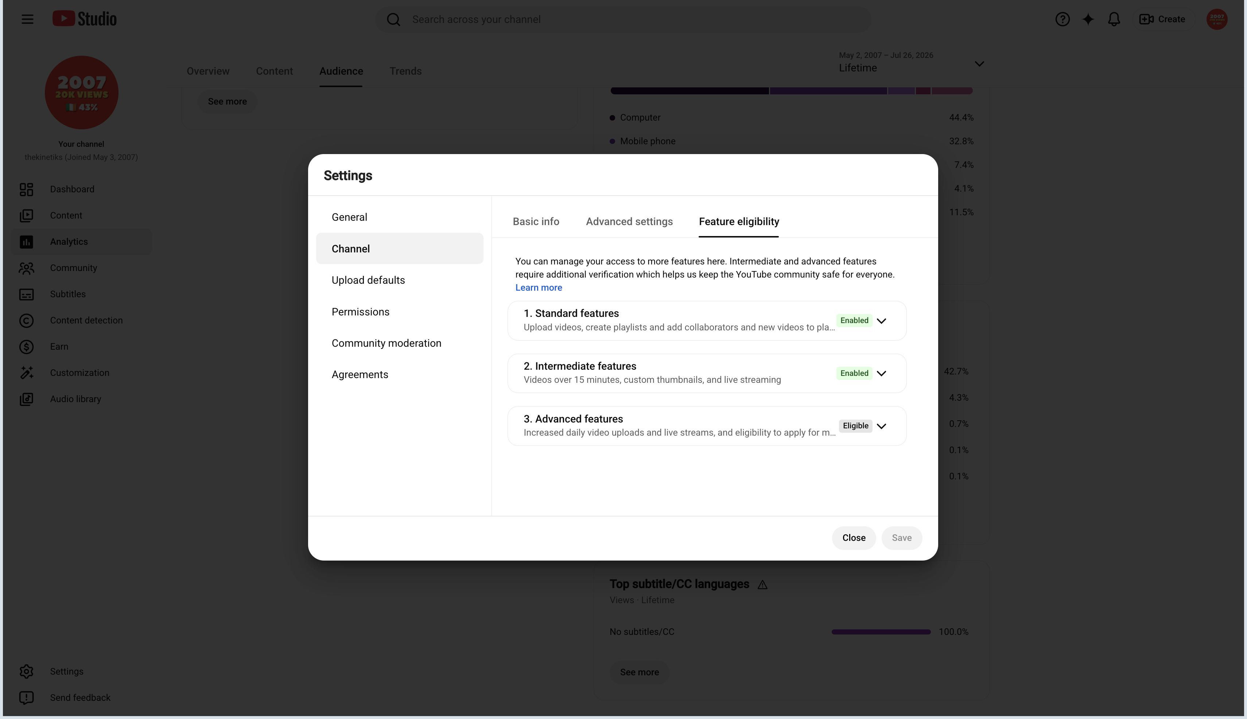Screen dimensions: 1247x719
Task: Open the notifications bell
Action: [1114, 19]
